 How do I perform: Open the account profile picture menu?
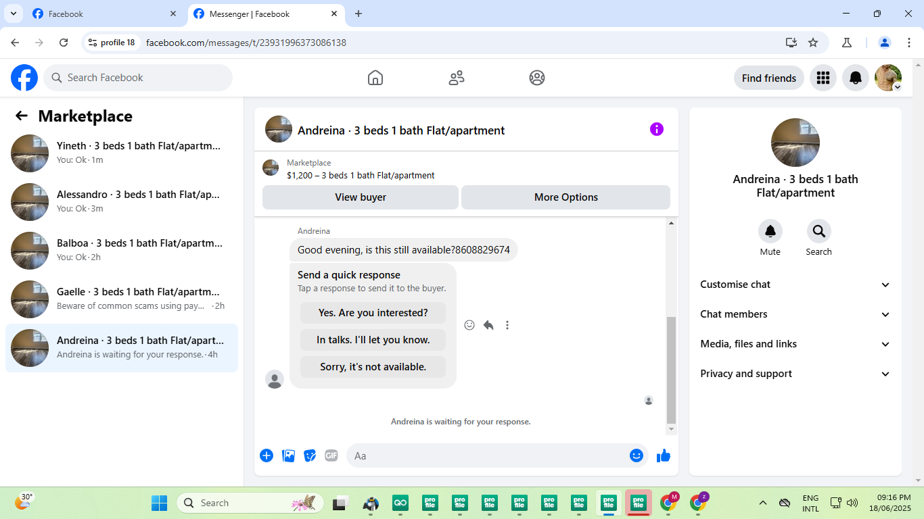[x=888, y=78]
